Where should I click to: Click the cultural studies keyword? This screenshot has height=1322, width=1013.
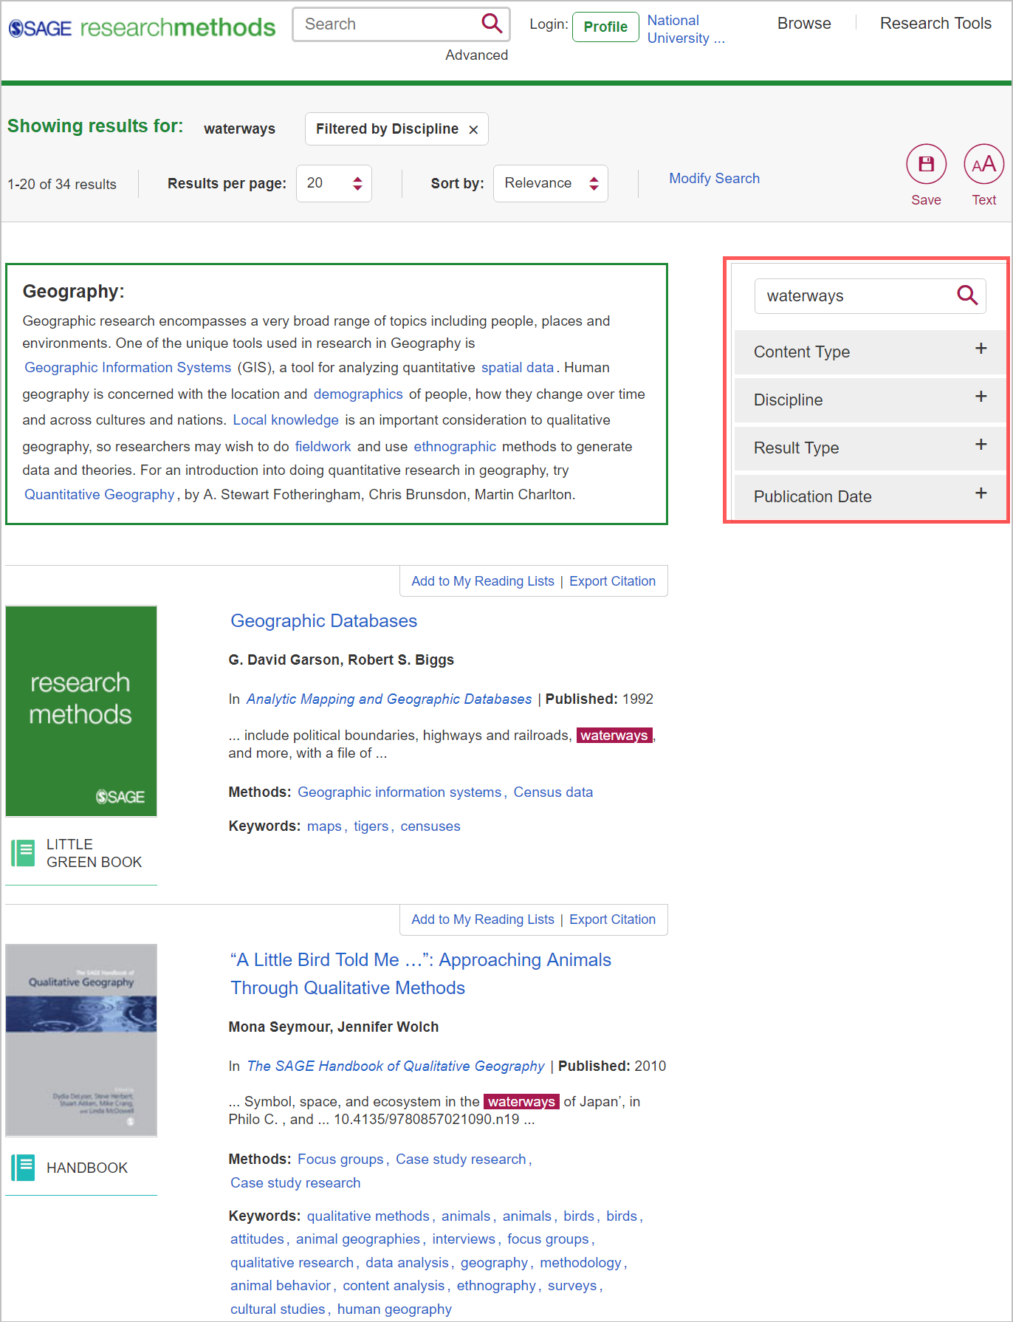pos(278,1309)
